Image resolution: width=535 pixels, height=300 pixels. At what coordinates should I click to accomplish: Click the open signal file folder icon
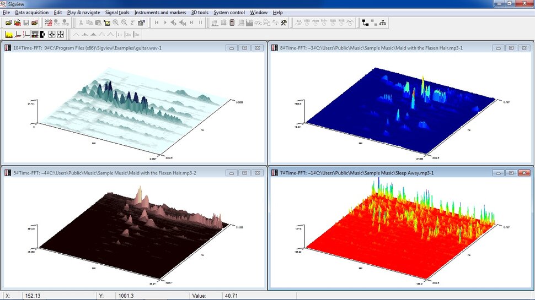pos(8,23)
